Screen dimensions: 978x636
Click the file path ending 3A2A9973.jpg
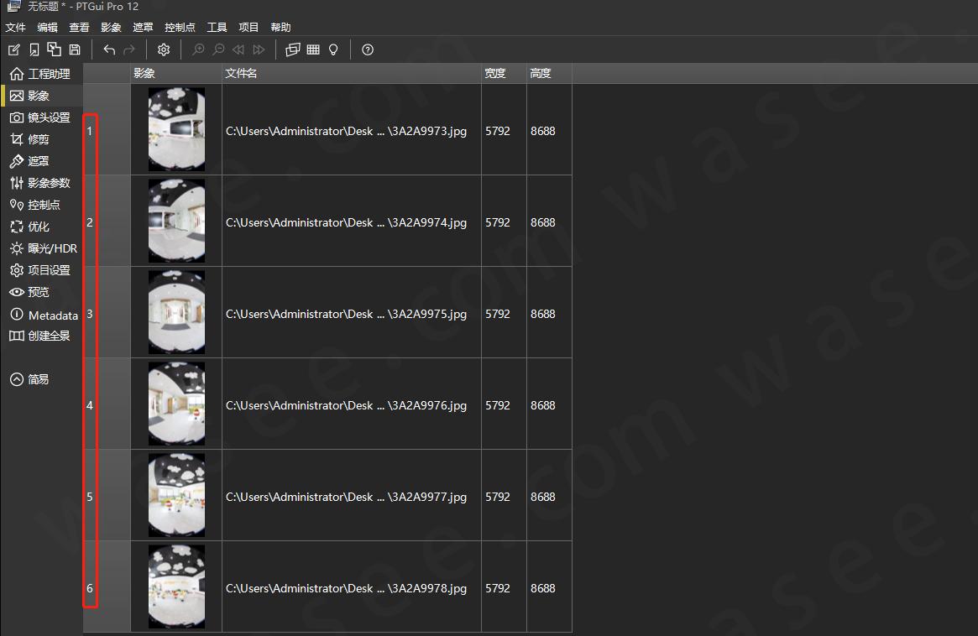point(346,131)
